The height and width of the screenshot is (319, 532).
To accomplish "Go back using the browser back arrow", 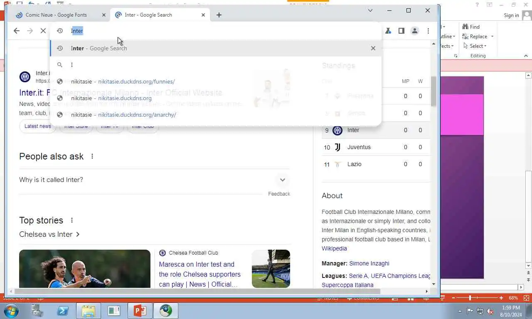I will click(x=17, y=31).
